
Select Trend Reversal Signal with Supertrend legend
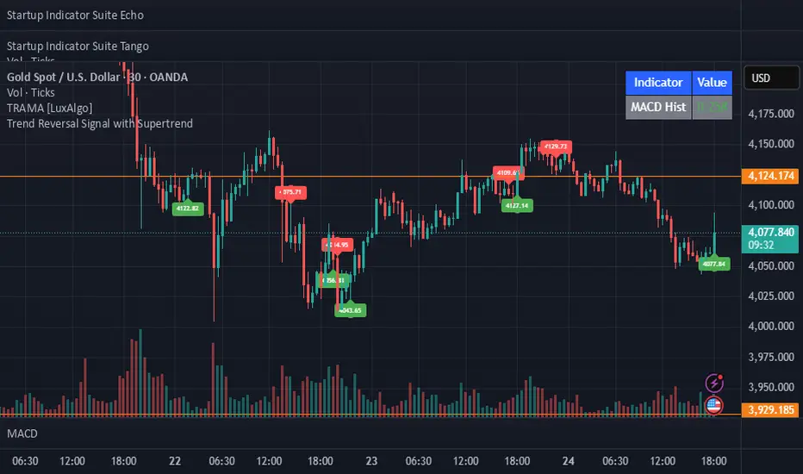[99, 123]
